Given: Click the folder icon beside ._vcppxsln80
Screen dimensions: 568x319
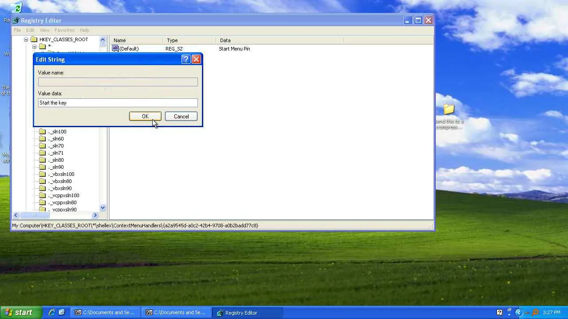Looking at the screenshot, I should [x=43, y=202].
